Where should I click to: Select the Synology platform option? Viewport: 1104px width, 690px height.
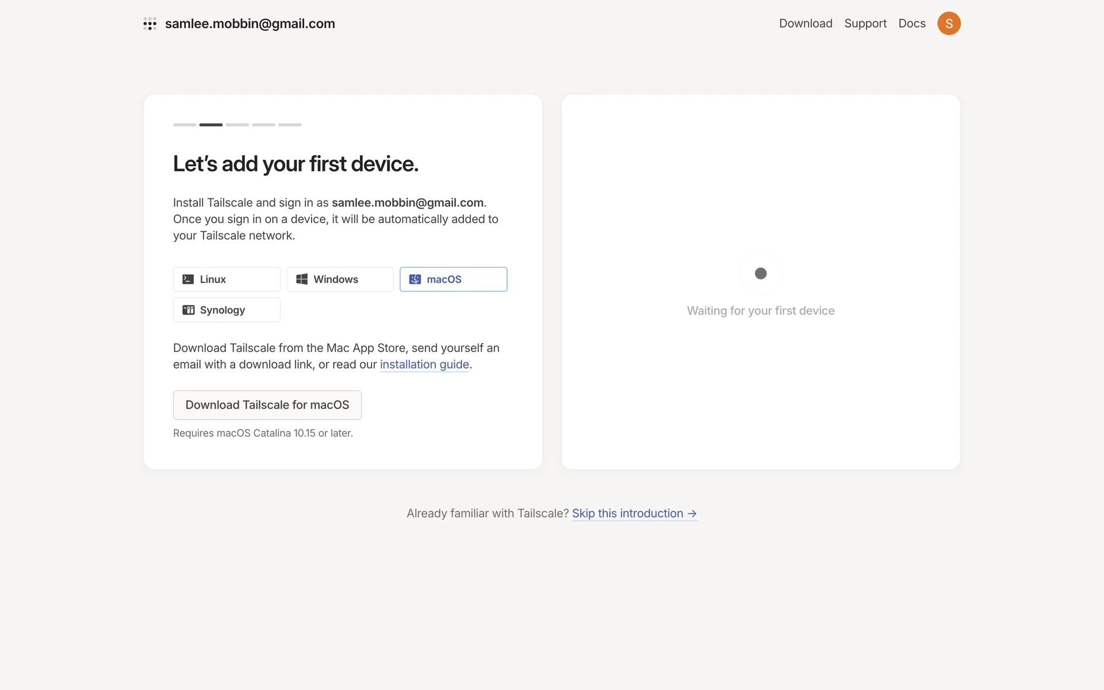[x=227, y=310]
